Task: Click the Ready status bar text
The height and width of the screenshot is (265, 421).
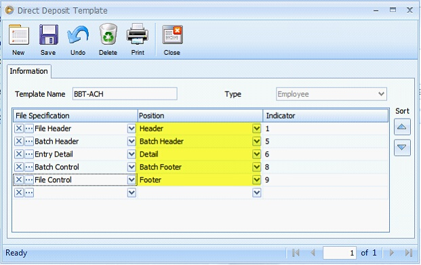Action: (x=16, y=253)
